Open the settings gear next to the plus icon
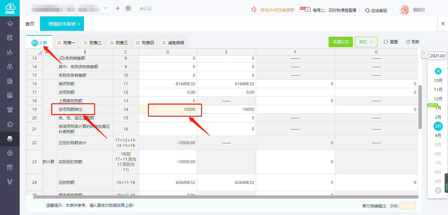Viewport: 448px width, 215px height. tap(128, 8)
